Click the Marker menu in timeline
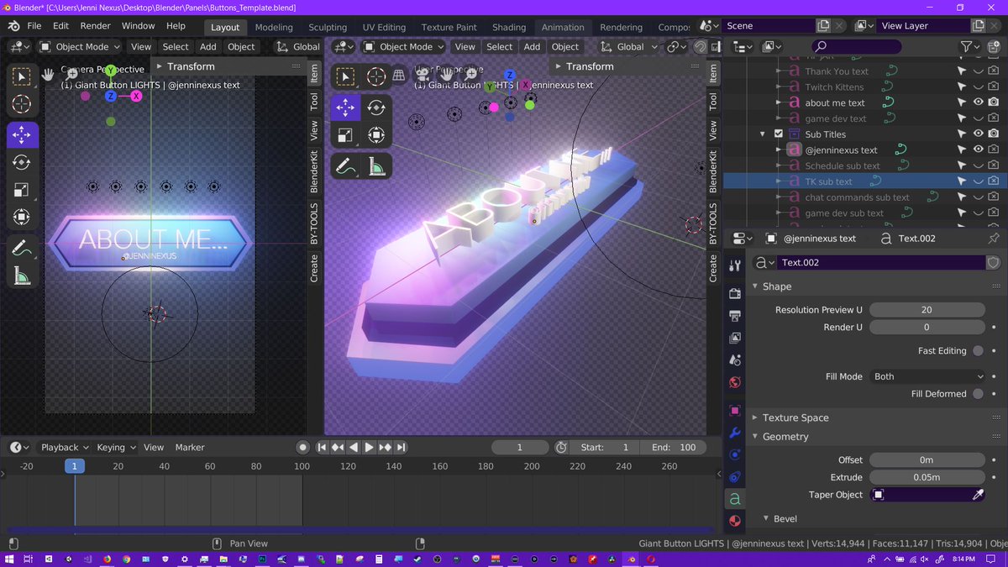Viewport: 1008px width, 567px height. coord(190,448)
